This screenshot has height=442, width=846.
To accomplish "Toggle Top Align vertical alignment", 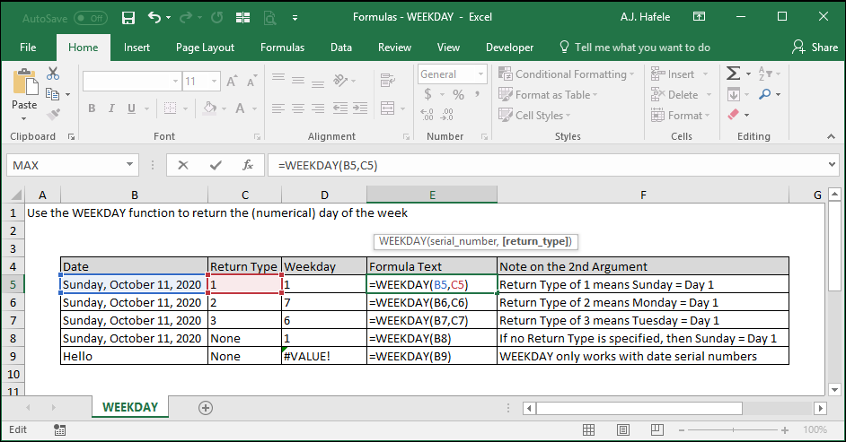I will click(x=278, y=79).
